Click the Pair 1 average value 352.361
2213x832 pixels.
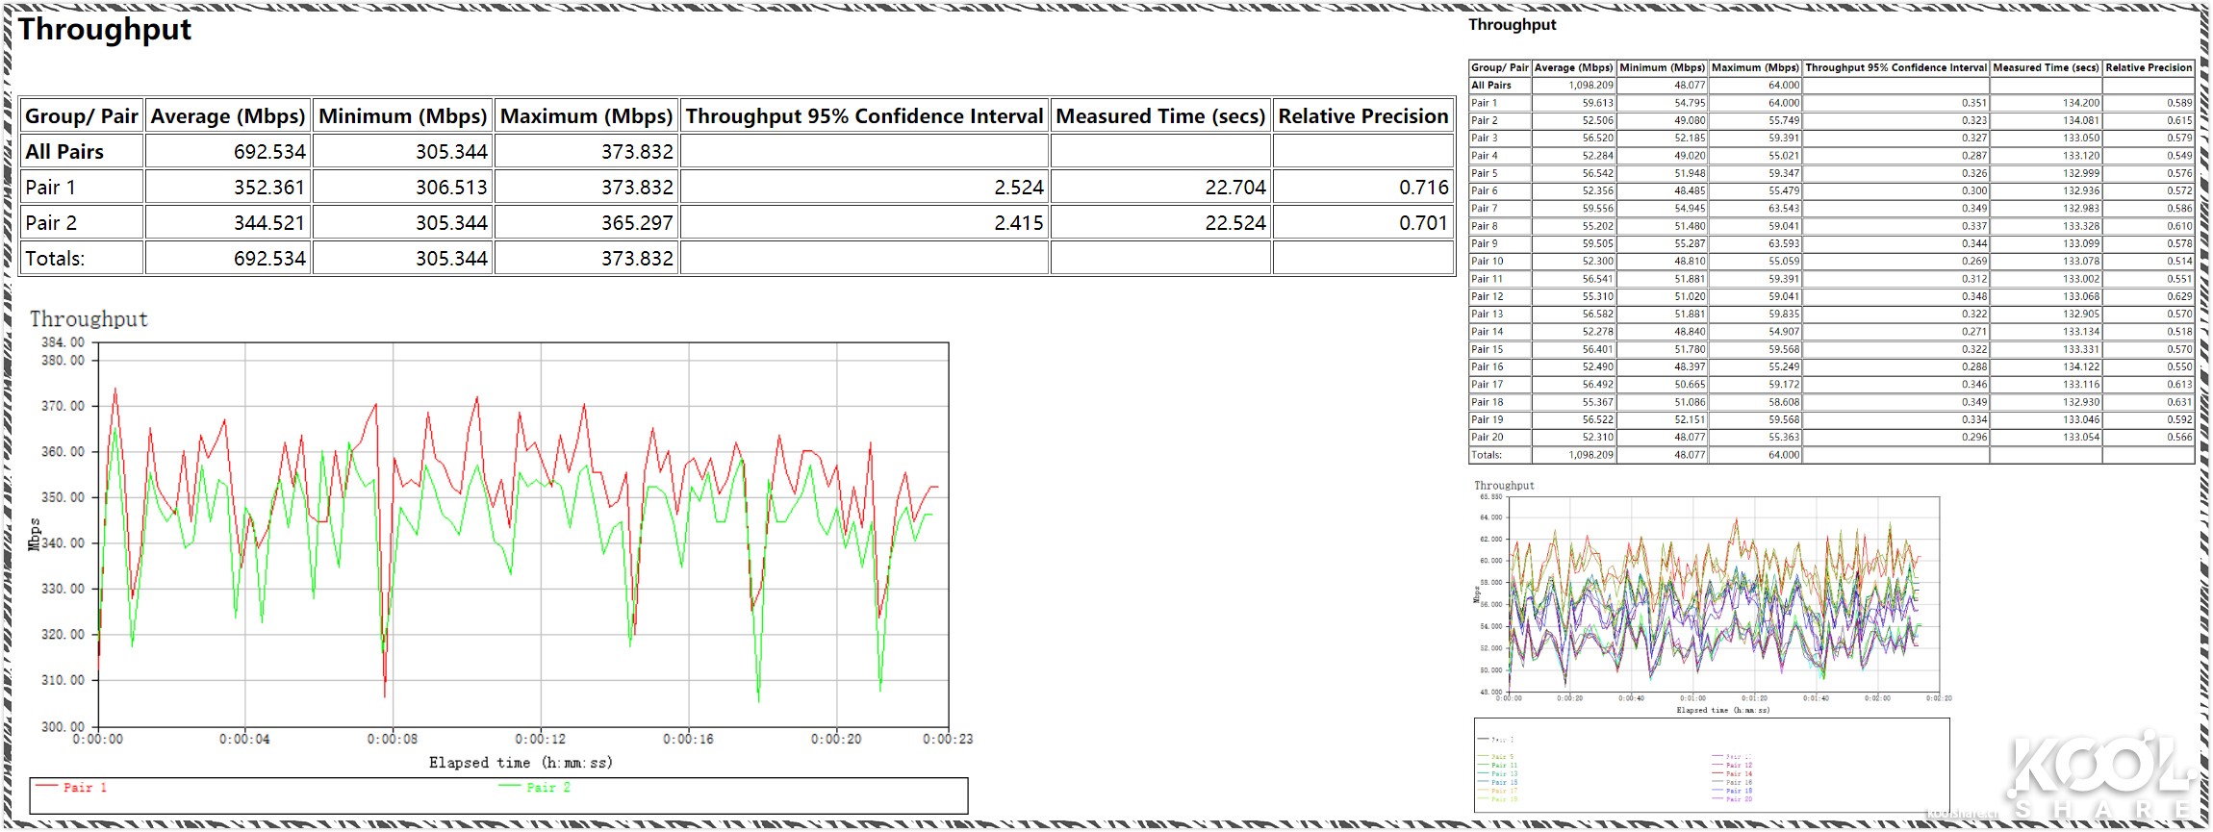[x=269, y=188]
